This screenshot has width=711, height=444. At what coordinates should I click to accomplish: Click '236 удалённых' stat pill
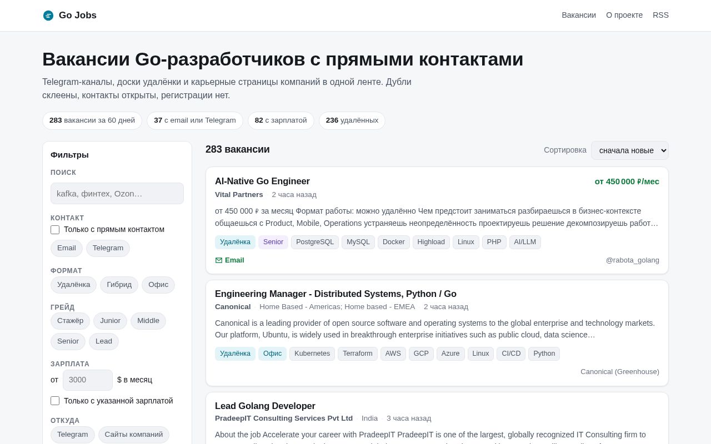point(352,120)
